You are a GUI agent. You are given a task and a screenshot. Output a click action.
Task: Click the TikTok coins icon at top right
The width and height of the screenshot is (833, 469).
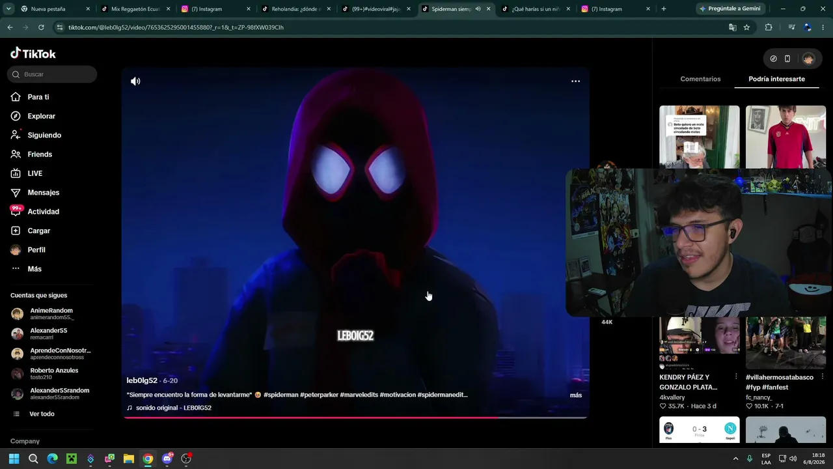coord(773,59)
